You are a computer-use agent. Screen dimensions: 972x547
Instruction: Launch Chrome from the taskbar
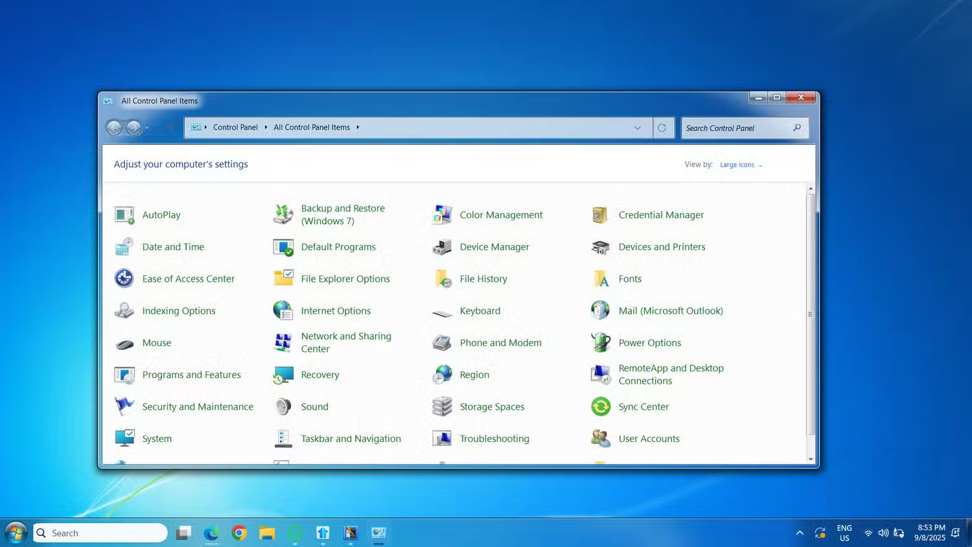click(238, 533)
